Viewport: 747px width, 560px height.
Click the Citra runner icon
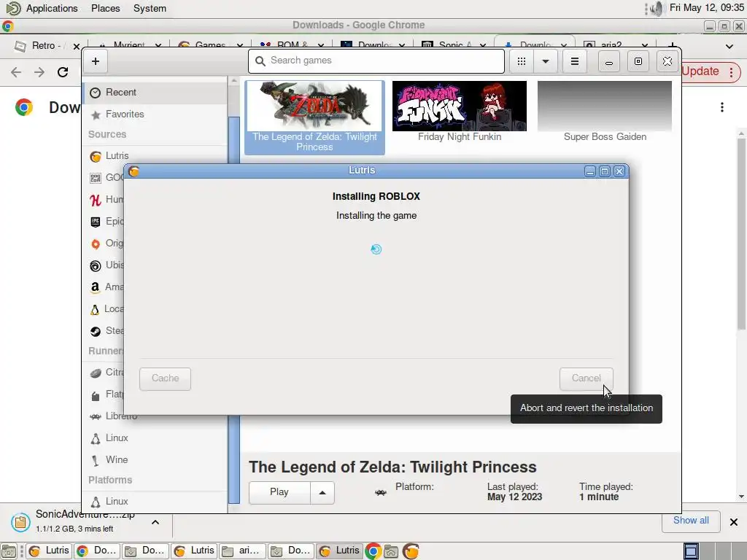click(x=96, y=373)
